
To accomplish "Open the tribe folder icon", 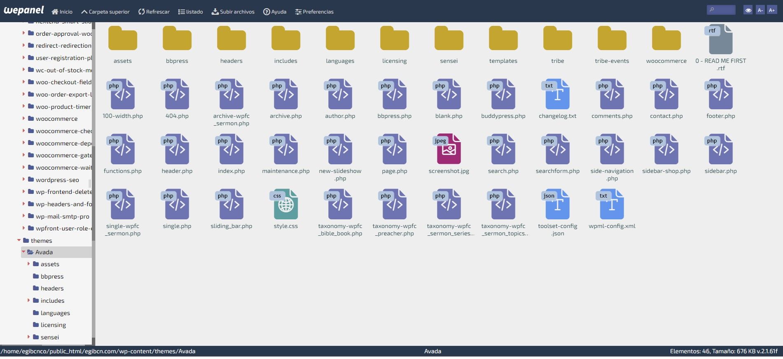I will (557, 38).
